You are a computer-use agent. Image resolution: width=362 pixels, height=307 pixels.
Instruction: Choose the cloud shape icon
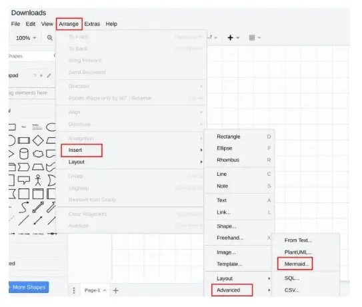(38, 154)
